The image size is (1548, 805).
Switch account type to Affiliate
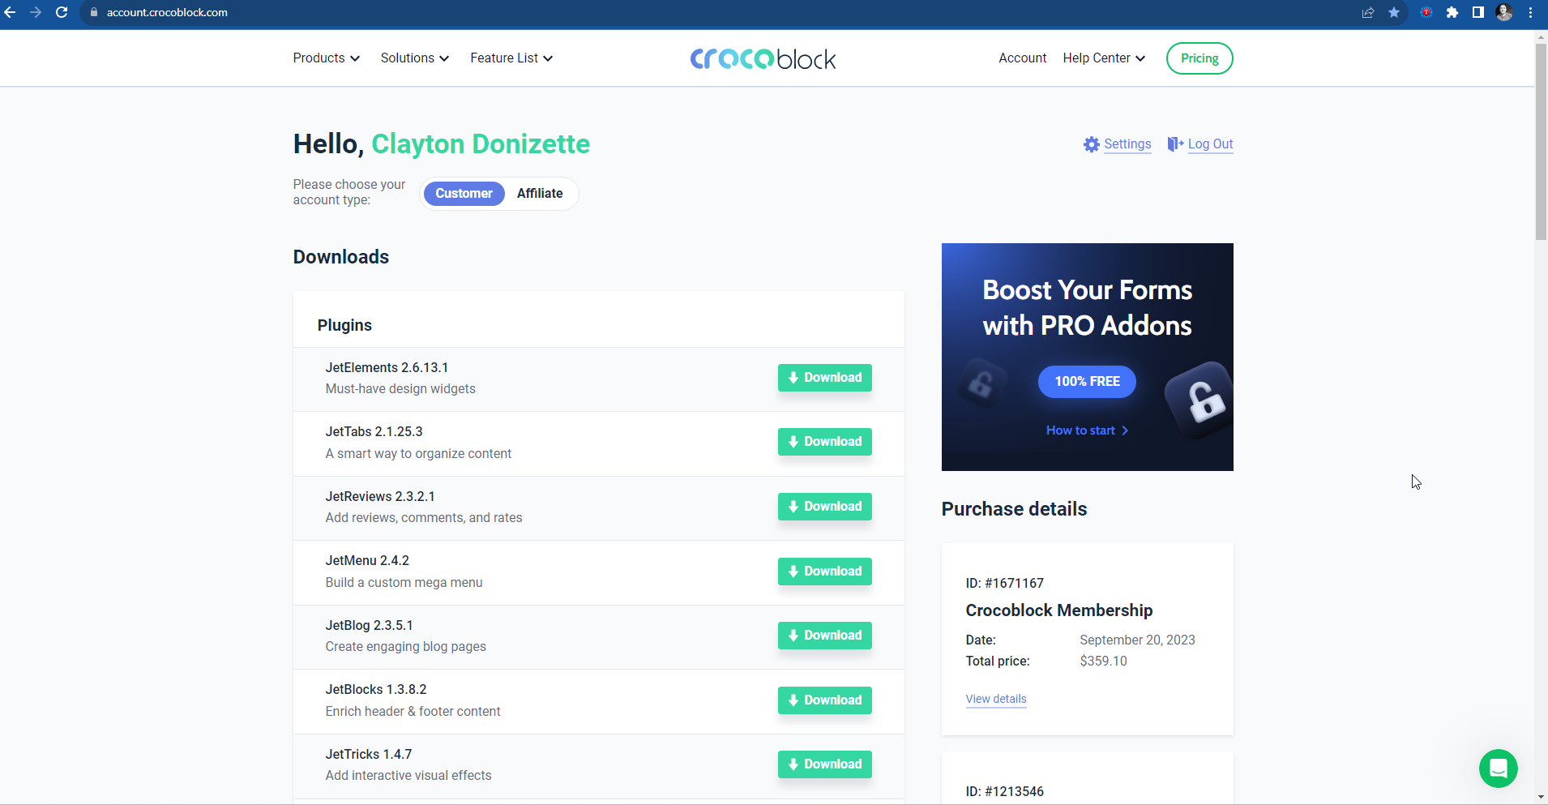pyautogui.click(x=539, y=194)
